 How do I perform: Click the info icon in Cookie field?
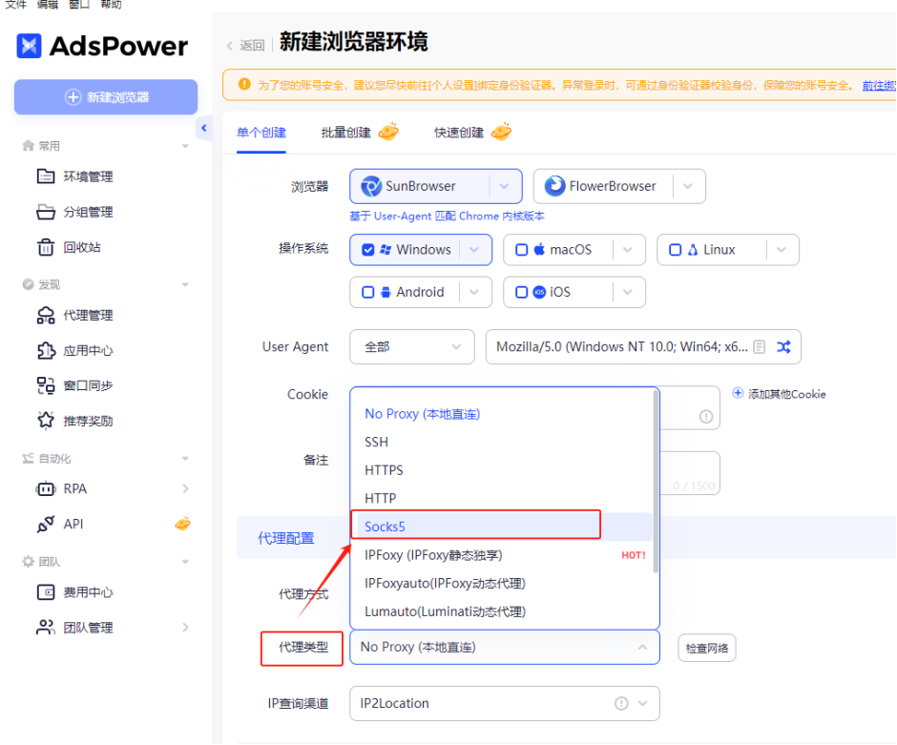point(706,417)
